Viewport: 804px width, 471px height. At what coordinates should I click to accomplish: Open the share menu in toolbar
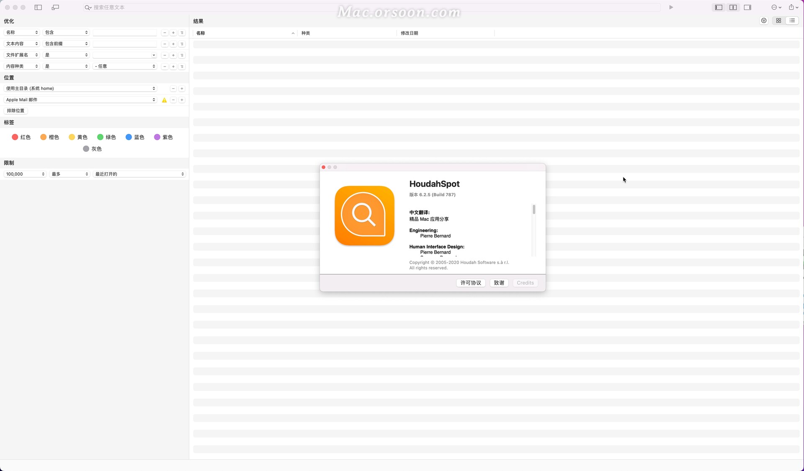(x=794, y=7)
